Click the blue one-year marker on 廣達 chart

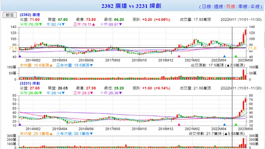tap(225, 56)
